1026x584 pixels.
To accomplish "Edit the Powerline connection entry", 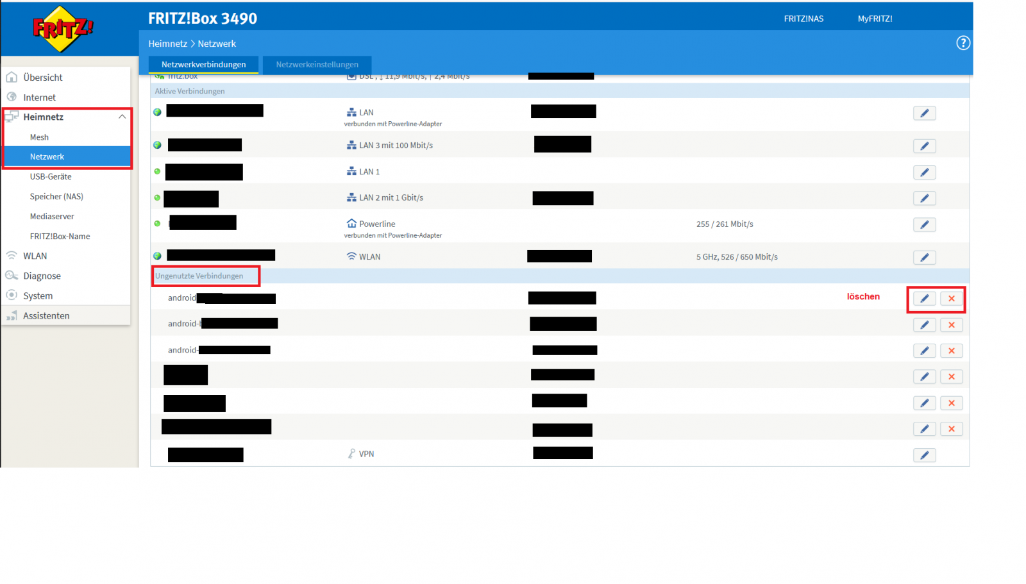I will pyautogui.click(x=924, y=225).
